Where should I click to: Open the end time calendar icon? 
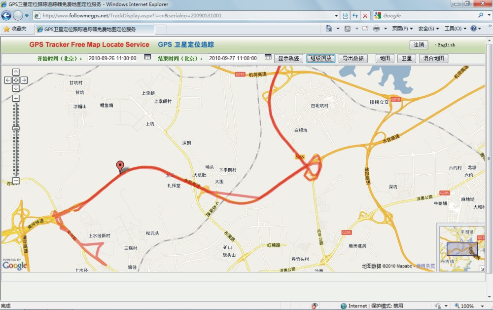(x=268, y=57)
